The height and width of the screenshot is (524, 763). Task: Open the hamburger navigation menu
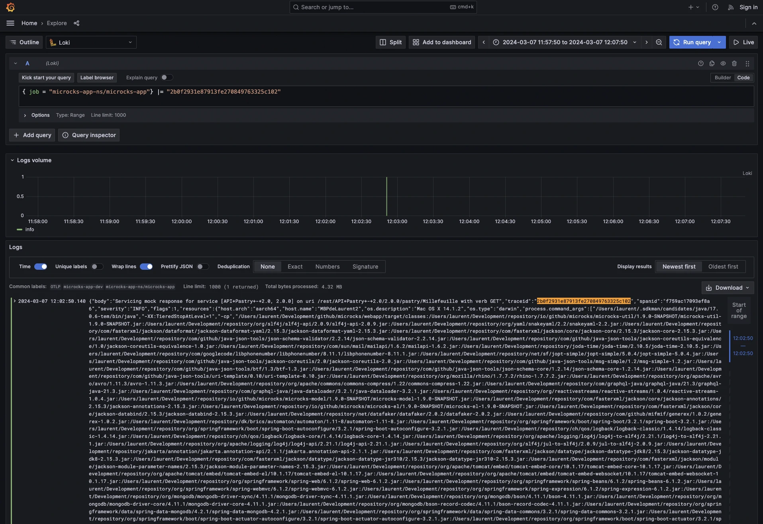coord(10,23)
